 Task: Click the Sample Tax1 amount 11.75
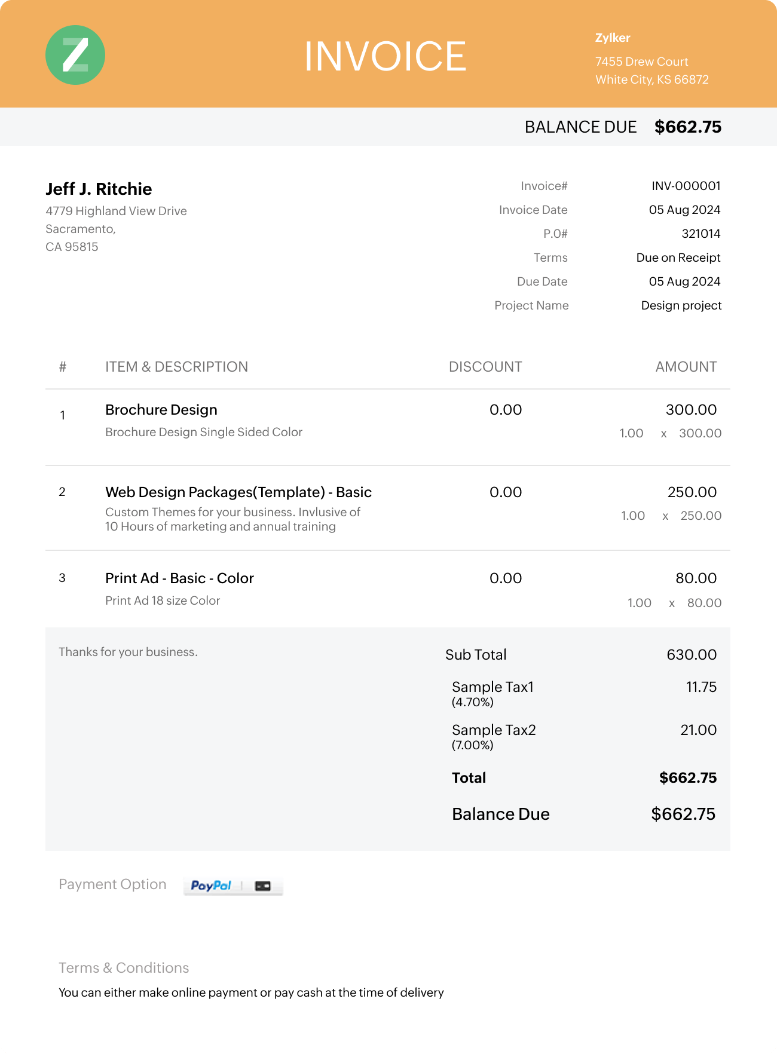point(701,687)
